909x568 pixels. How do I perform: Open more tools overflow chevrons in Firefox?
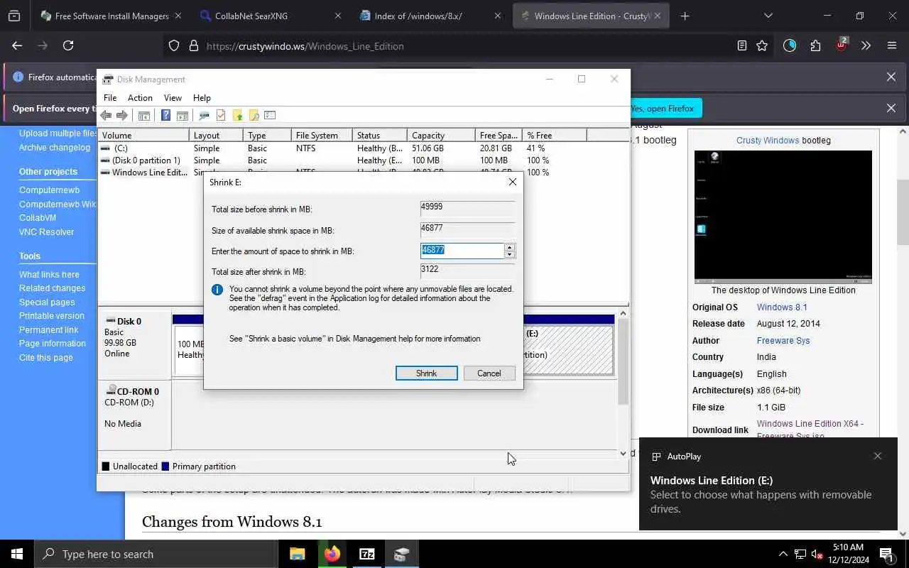pyautogui.click(x=866, y=45)
